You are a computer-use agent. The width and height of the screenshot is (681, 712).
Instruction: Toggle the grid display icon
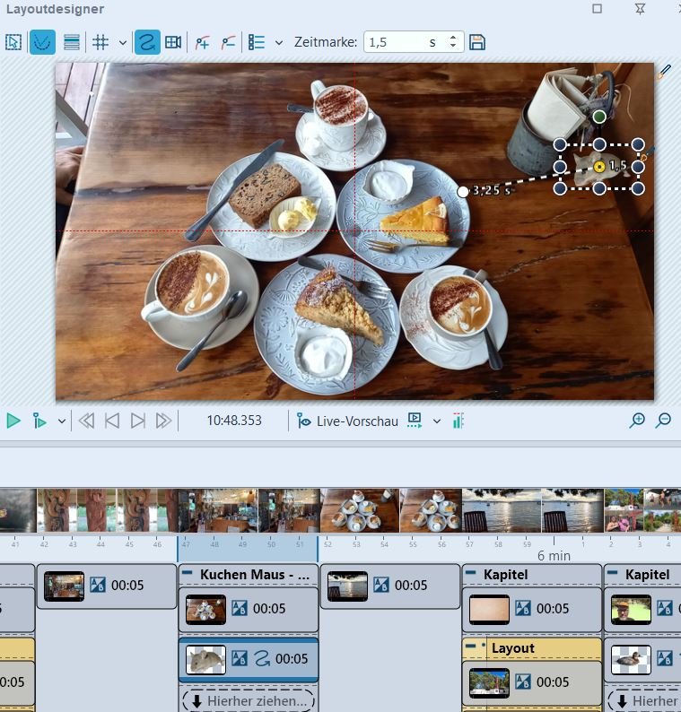[100, 42]
